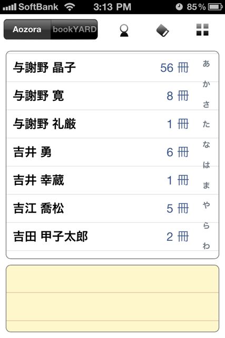Open the book view icon
Viewport: 225px width, 338px height.
click(x=162, y=31)
